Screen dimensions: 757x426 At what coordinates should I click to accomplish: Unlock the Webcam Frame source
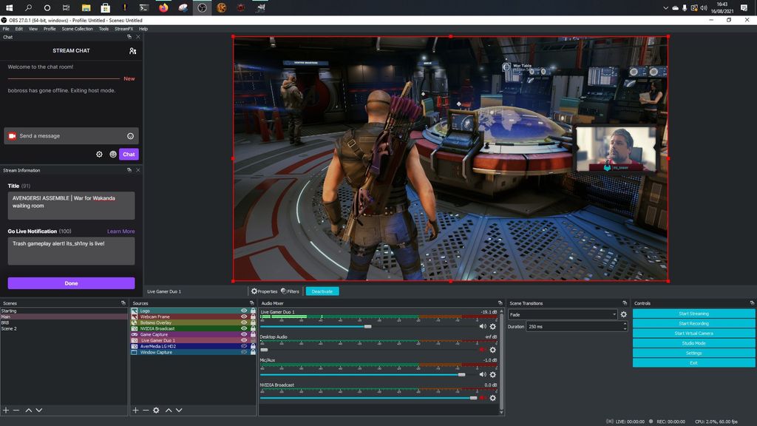tap(253, 317)
